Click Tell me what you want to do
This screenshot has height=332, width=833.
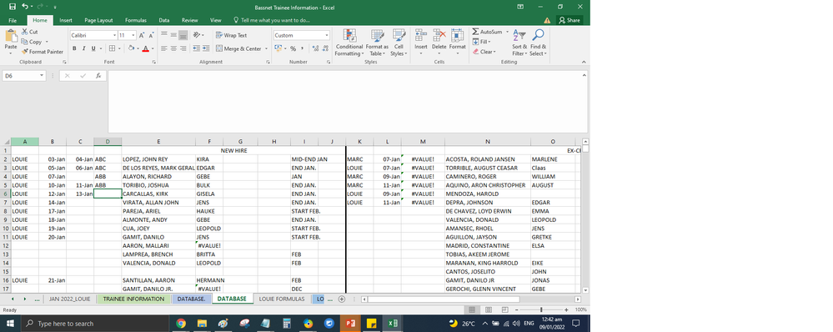(272, 20)
